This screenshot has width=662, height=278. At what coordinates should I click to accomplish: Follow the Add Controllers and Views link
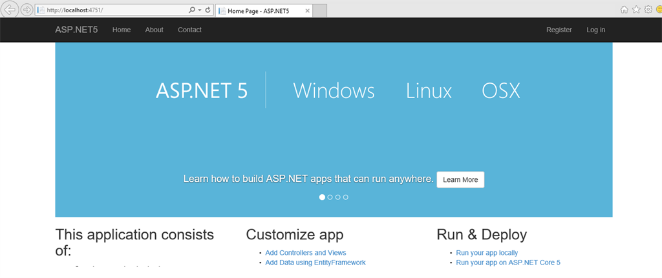(305, 253)
